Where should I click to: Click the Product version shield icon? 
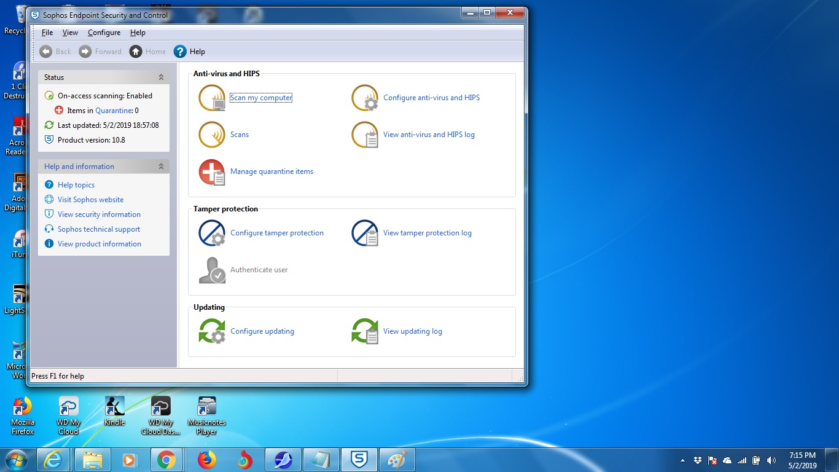[49, 140]
